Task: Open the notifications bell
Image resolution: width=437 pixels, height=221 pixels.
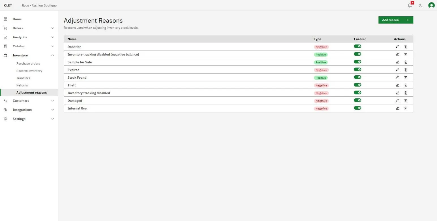Action: click(x=410, y=5)
